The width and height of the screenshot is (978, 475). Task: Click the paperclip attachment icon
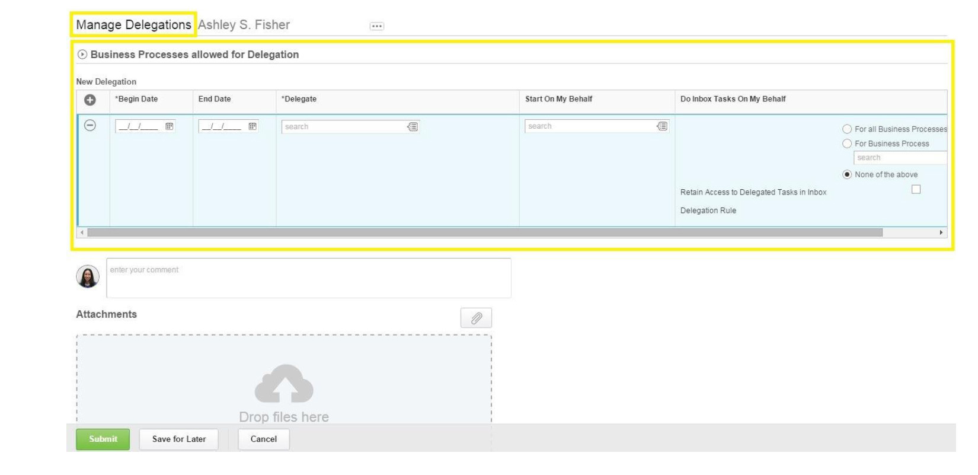(x=476, y=318)
